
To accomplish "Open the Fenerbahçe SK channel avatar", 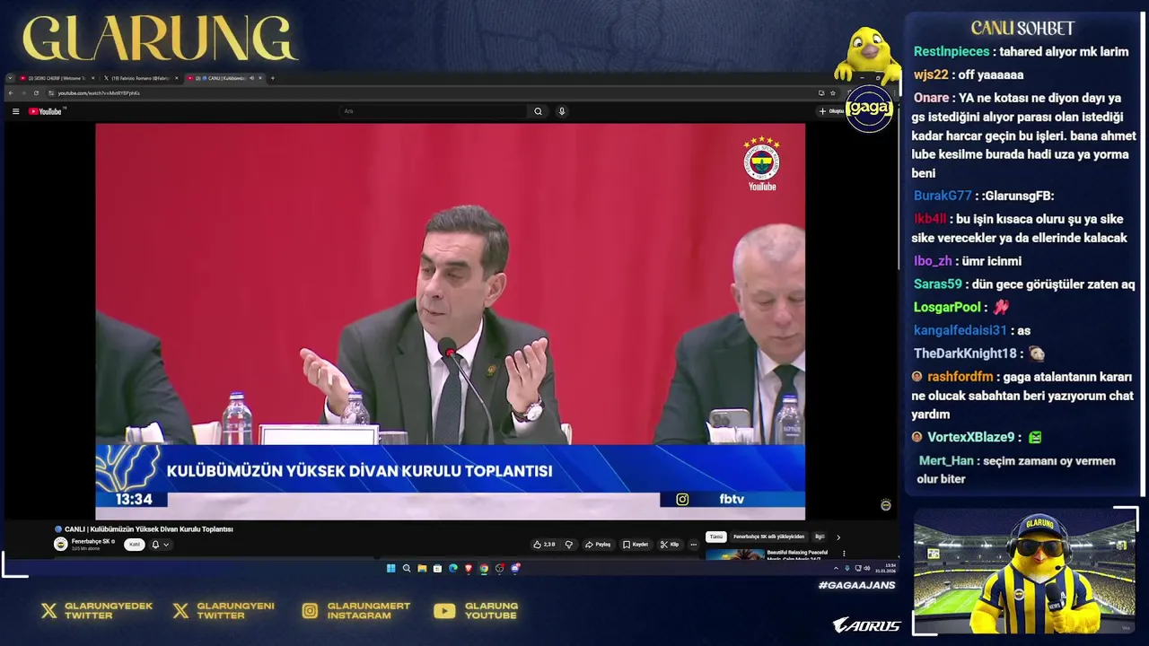I will coord(61,544).
